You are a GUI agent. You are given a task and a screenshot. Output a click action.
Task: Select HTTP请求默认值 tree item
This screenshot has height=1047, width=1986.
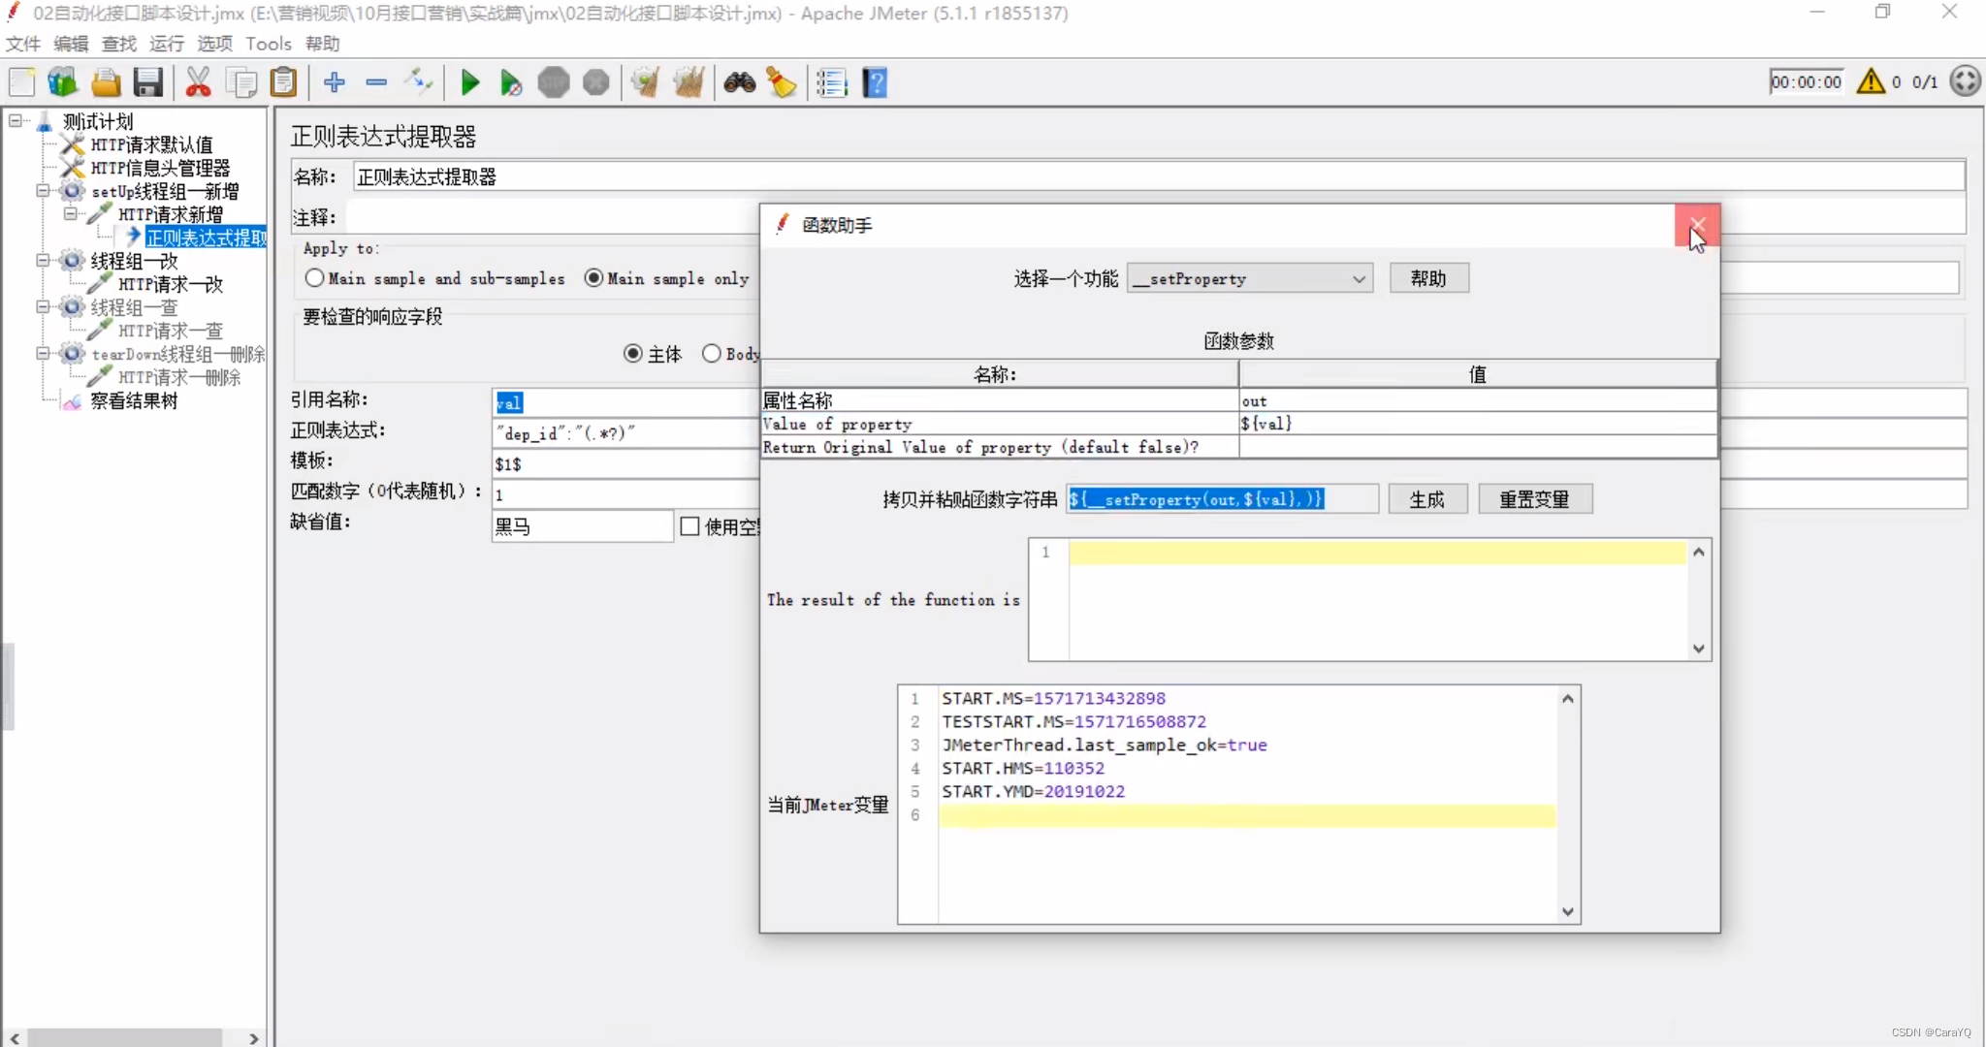[x=151, y=144]
